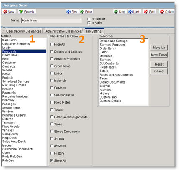Select Custom Details in Tab Order list

click(x=124, y=101)
